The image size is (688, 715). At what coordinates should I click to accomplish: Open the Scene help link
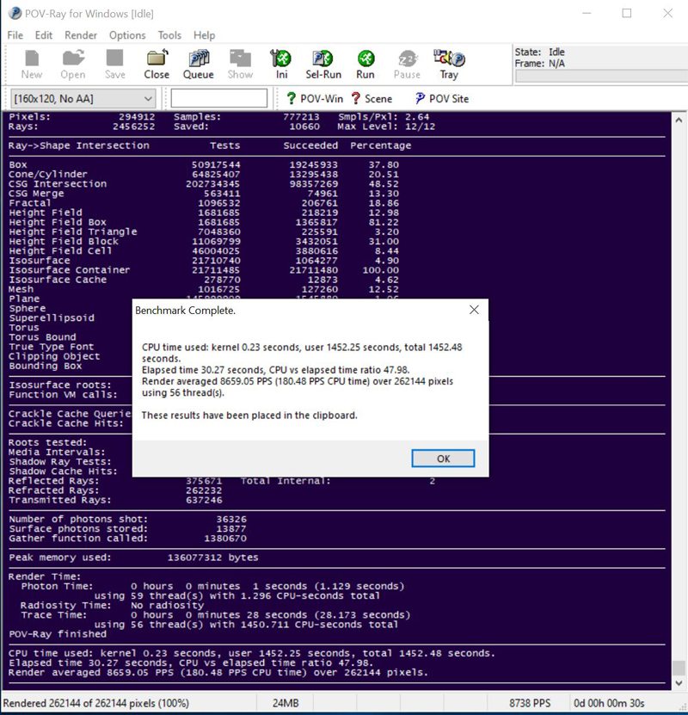click(x=372, y=98)
